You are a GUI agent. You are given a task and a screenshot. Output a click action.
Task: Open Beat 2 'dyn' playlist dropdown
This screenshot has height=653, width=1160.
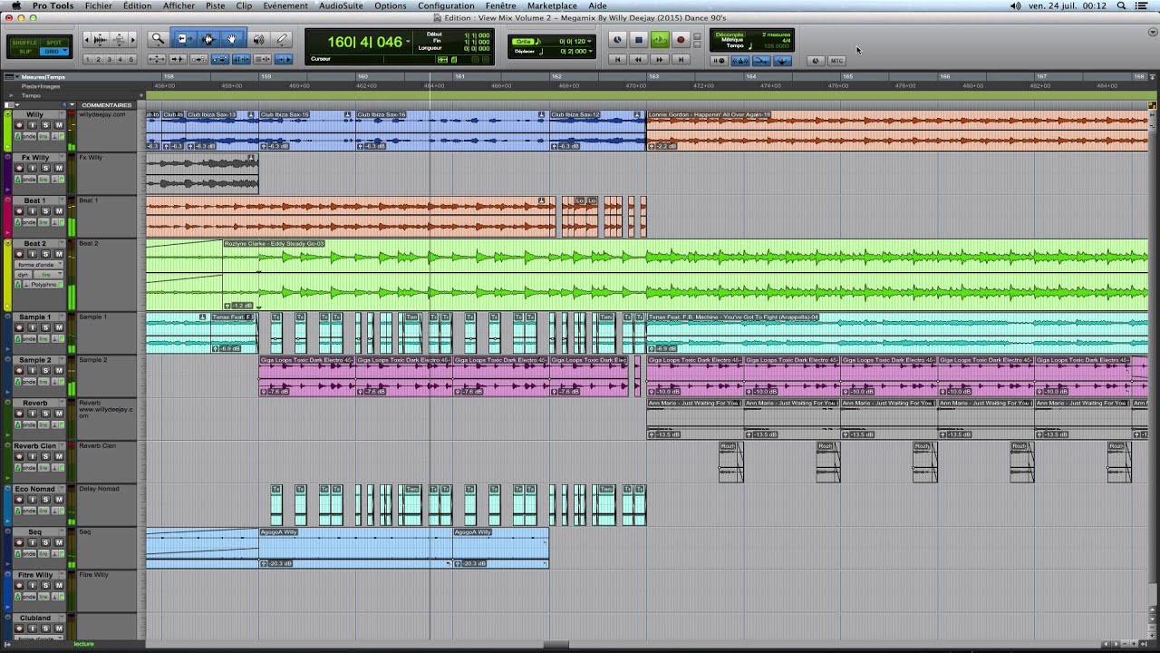24,274
